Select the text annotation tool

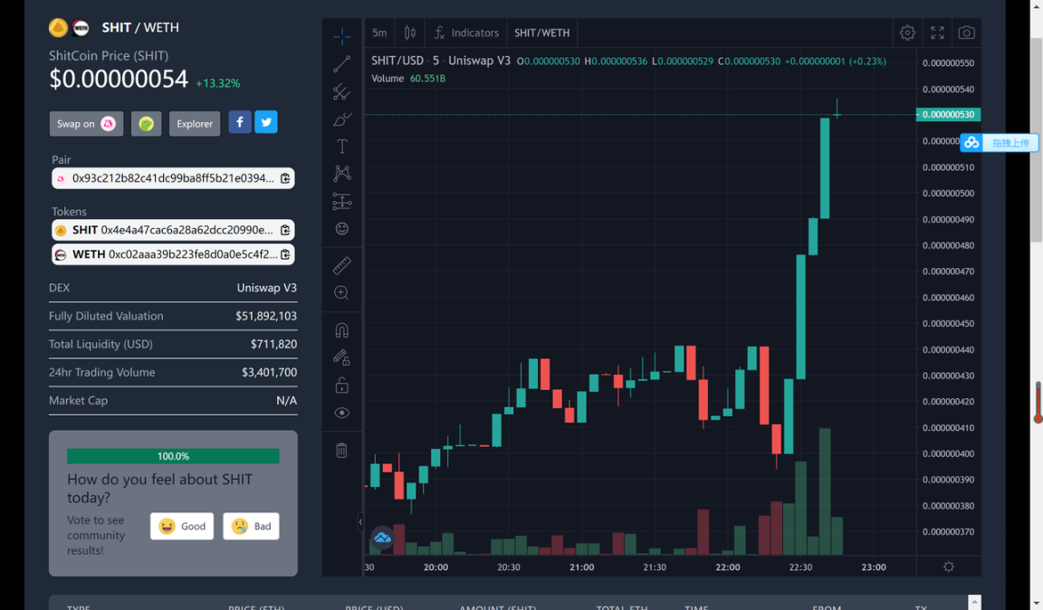(342, 147)
